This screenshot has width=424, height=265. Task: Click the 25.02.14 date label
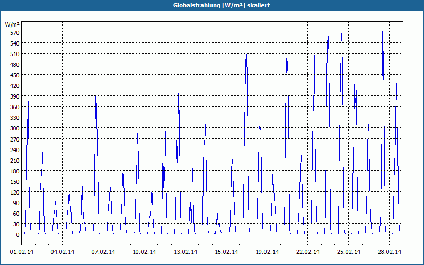point(349,252)
